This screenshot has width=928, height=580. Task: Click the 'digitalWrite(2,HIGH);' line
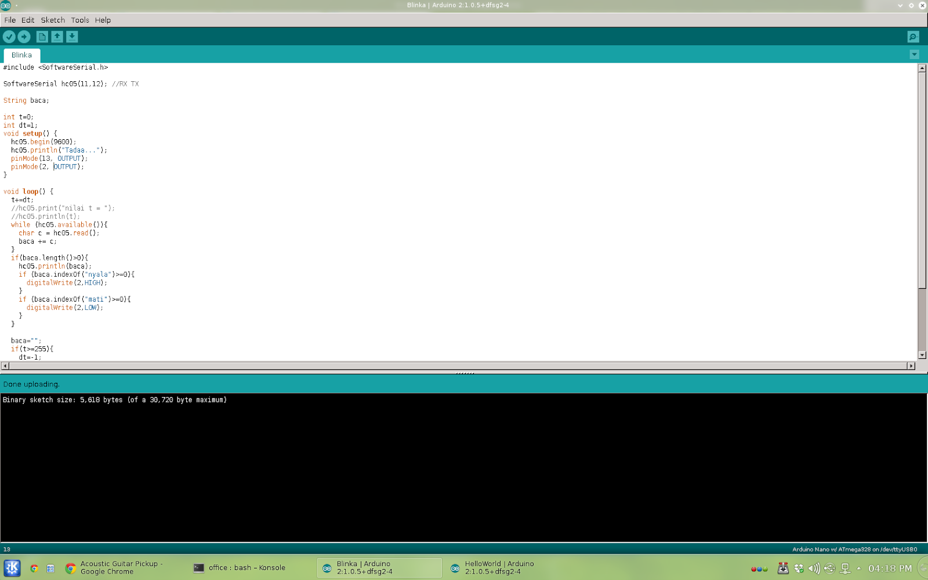click(67, 282)
